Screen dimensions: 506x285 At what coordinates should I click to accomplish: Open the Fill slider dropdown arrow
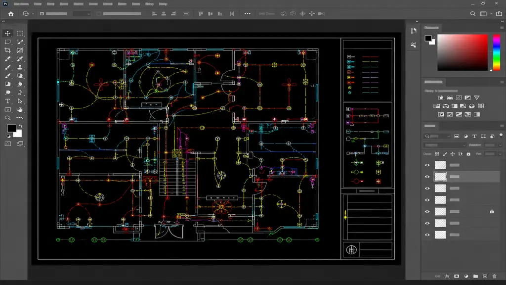coord(500,154)
